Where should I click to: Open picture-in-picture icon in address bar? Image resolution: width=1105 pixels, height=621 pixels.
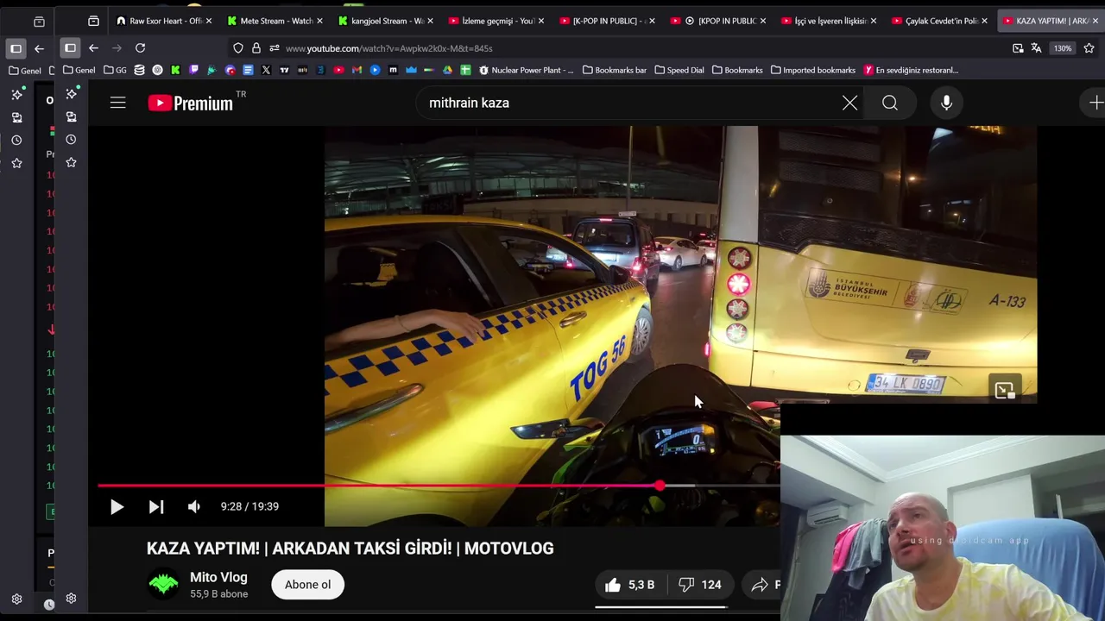(x=1018, y=48)
